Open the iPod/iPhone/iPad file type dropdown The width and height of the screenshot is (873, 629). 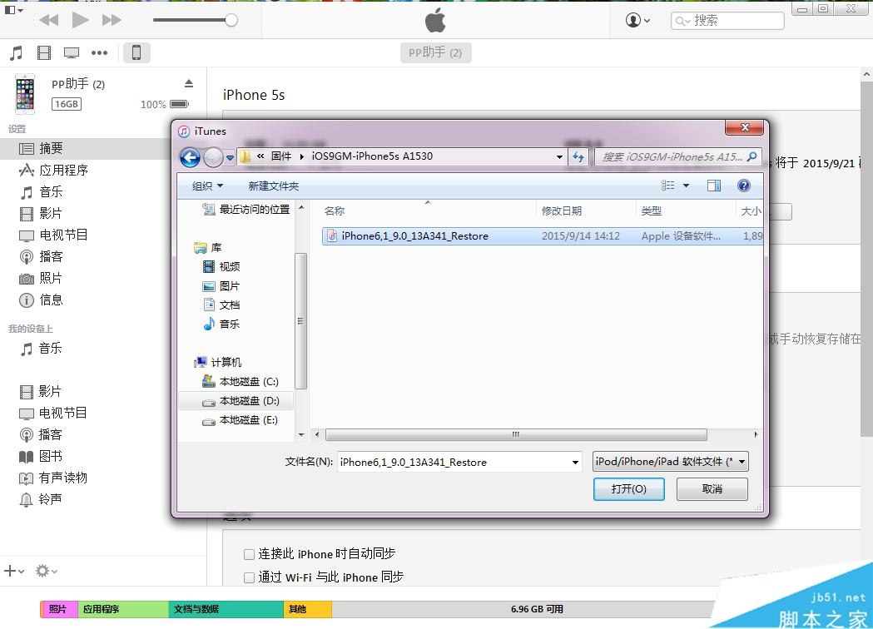pyautogui.click(x=670, y=462)
